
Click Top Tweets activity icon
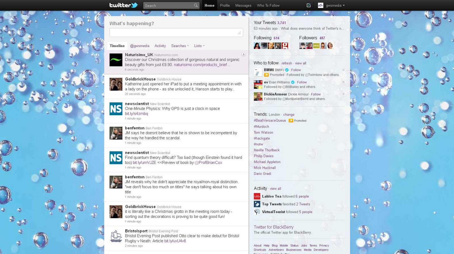(257, 204)
